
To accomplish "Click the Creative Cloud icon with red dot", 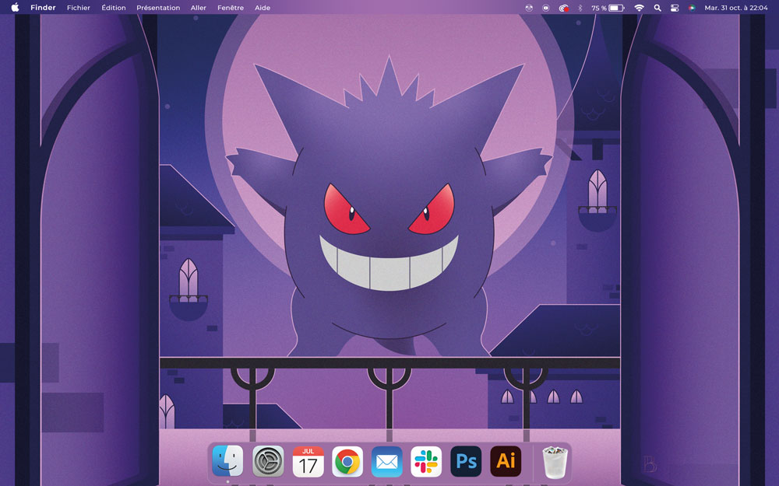I will coord(563,8).
